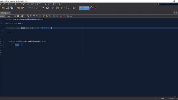This screenshot has width=178, height=100.
Task: Click the cursor position in status bar
Action: [x=162, y=99]
